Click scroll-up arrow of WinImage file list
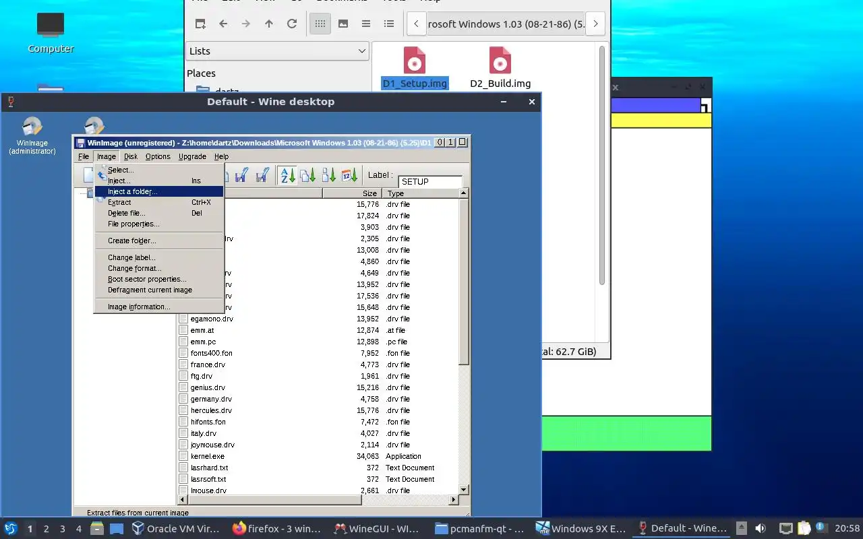 (x=464, y=193)
